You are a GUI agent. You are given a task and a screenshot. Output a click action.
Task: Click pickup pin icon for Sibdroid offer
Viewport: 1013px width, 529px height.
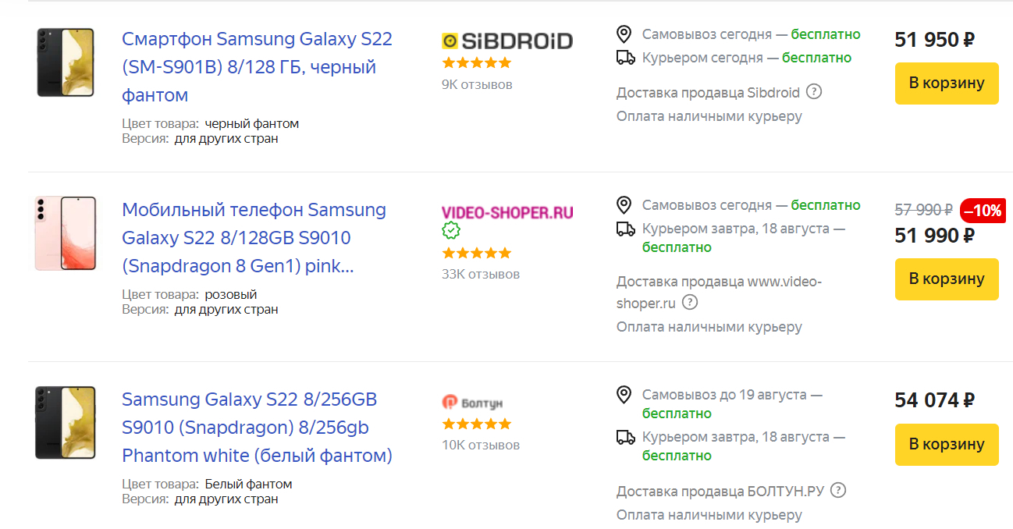click(624, 34)
